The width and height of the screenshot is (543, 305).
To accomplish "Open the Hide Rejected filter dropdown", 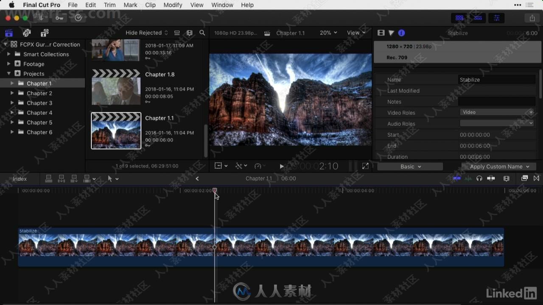I will pos(147,33).
